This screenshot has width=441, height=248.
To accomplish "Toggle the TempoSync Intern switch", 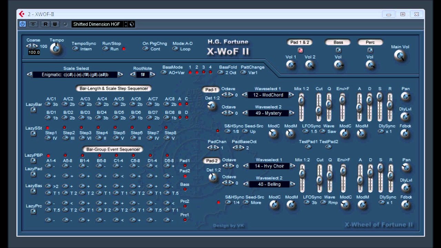I will [x=75, y=49].
